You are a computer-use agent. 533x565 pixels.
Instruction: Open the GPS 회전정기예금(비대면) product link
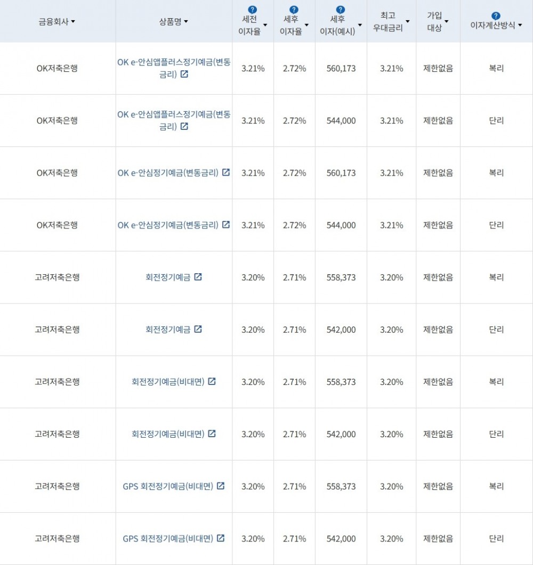pos(168,486)
